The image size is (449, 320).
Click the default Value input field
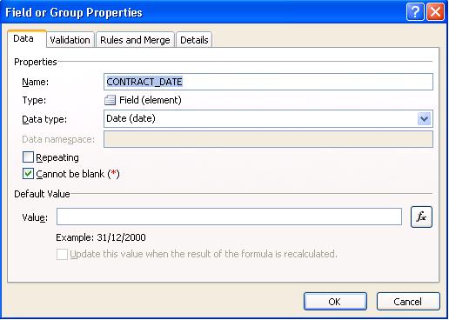[x=229, y=217]
